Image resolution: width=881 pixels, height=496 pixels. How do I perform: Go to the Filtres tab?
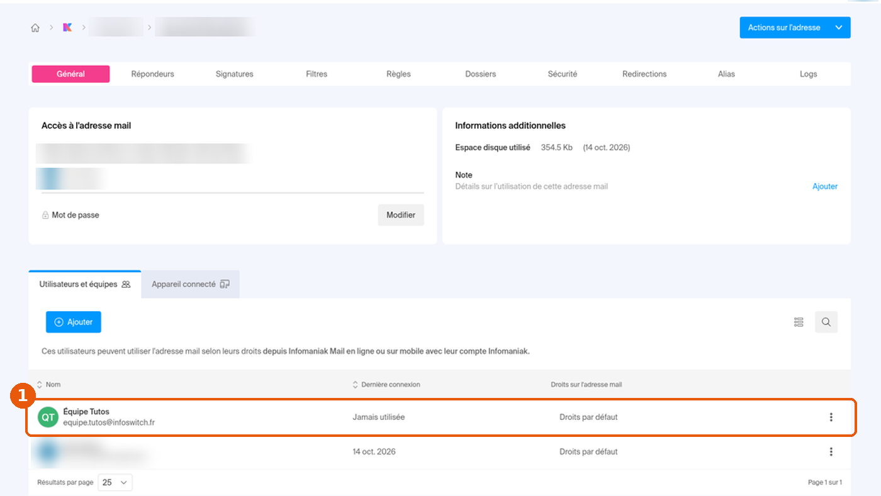click(x=317, y=74)
